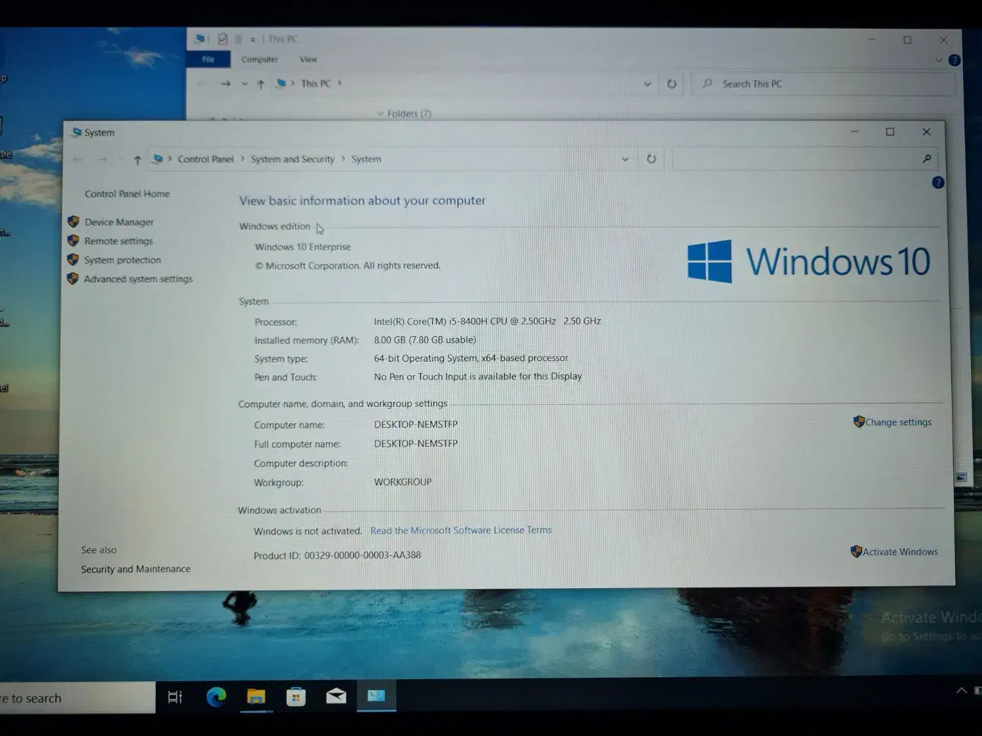982x736 pixels.
Task: Open the File tab in This PC window
Action: (208, 60)
